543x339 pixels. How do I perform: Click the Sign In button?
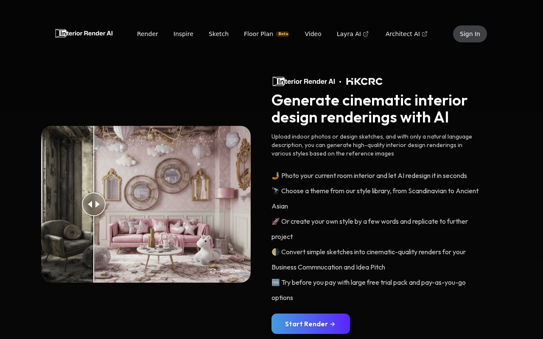(470, 34)
